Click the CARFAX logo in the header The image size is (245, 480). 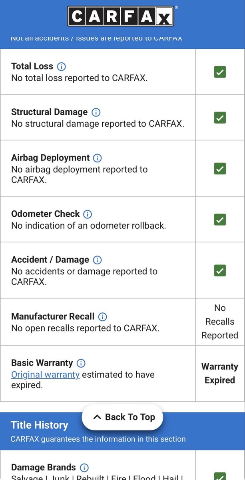(121, 16)
